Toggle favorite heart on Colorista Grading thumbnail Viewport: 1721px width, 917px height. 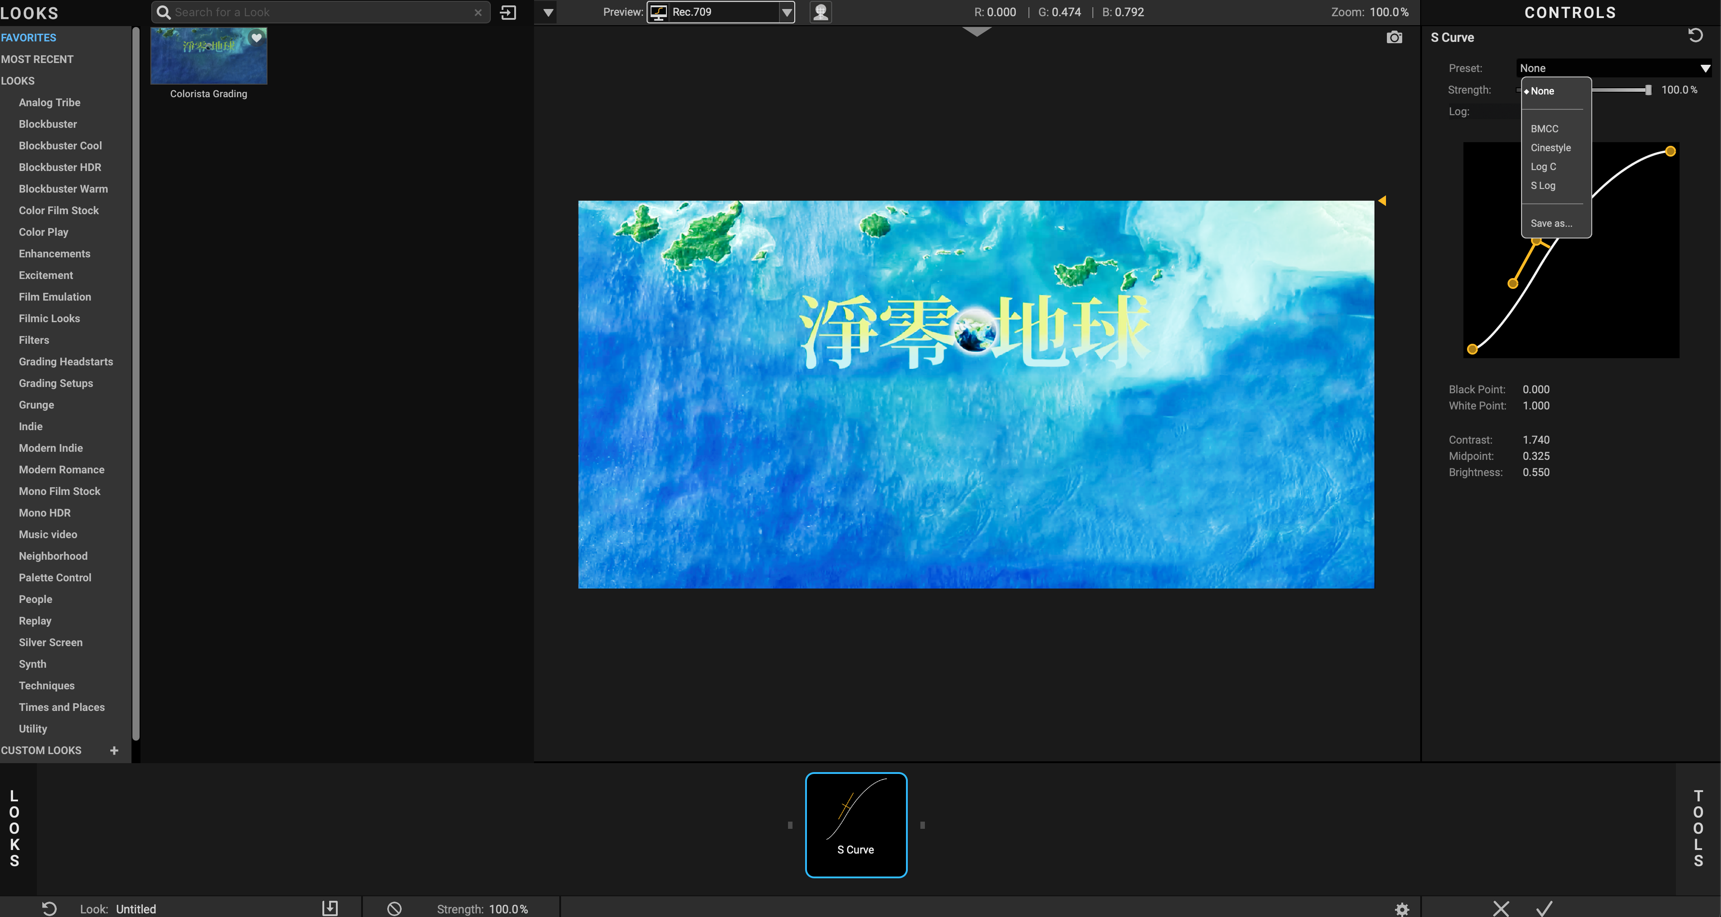click(x=257, y=38)
